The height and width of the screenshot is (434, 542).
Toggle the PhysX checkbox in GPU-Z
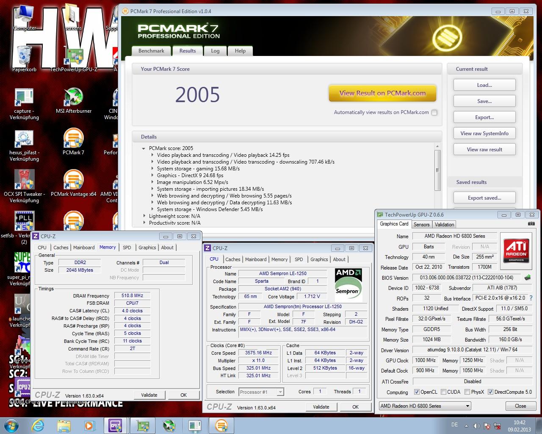pos(467,392)
